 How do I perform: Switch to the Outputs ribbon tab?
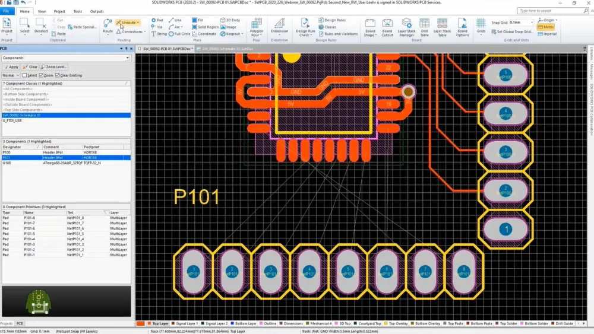click(97, 11)
